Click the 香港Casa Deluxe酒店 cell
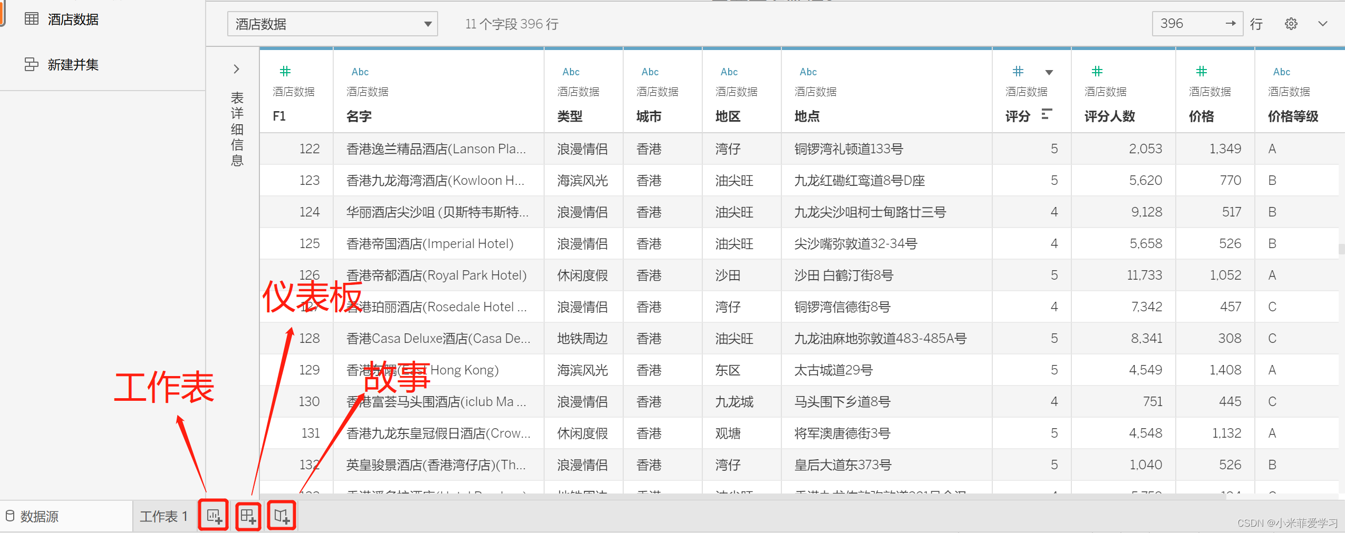Image resolution: width=1345 pixels, height=533 pixels. pos(438,339)
